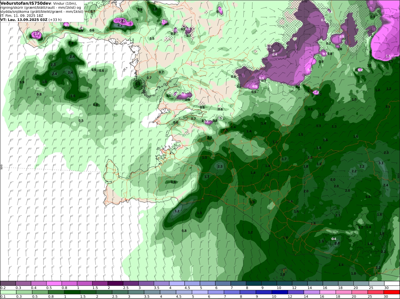Click the slydda/snjókoma legend description line
Image resolution: width=400 pixels, height=299 pixels.
(42, 12)
